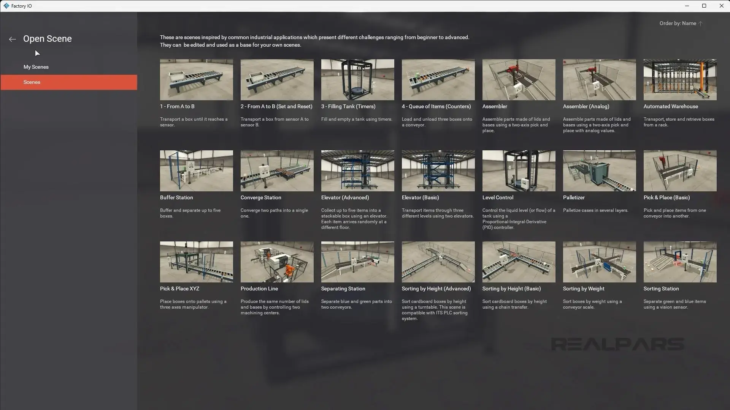Open the Assembler (Analog) scene thumbnail
Screen dimensions: 730x410
(599, 79)
